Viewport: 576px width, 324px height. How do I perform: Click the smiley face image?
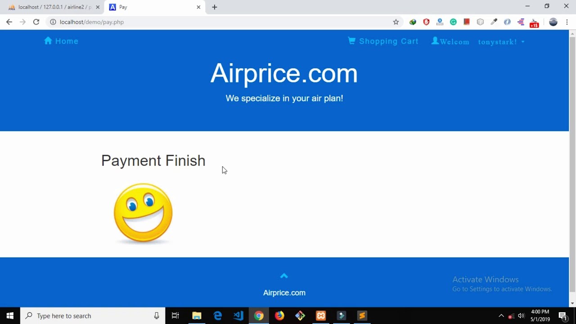click(x=143, y=213)
